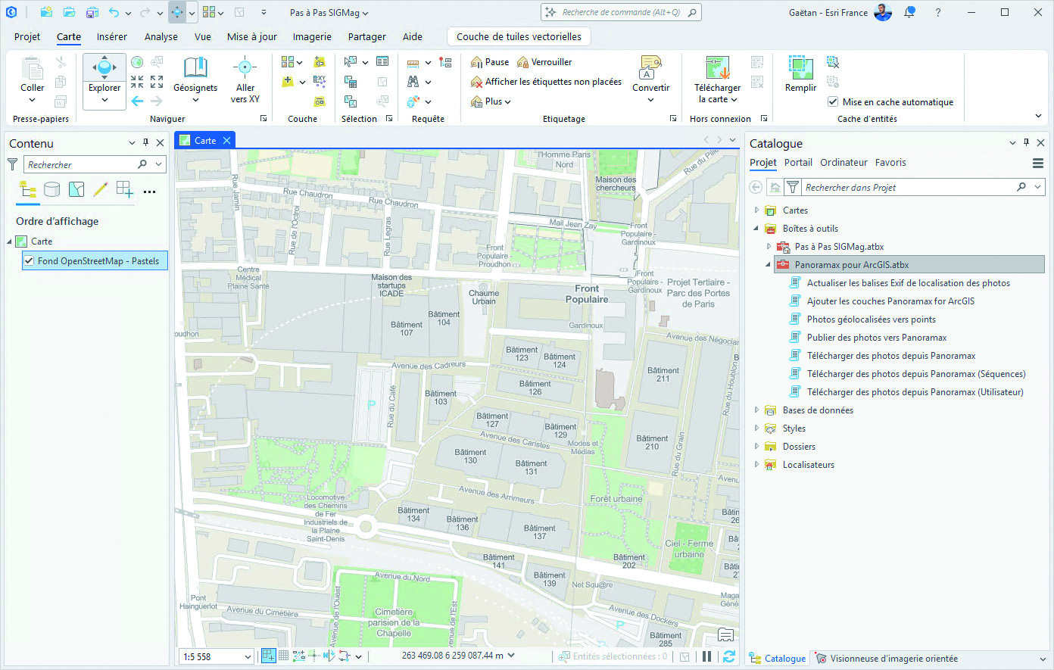
Task: Show list by editing pencil icon
Action: coord(101,189)
